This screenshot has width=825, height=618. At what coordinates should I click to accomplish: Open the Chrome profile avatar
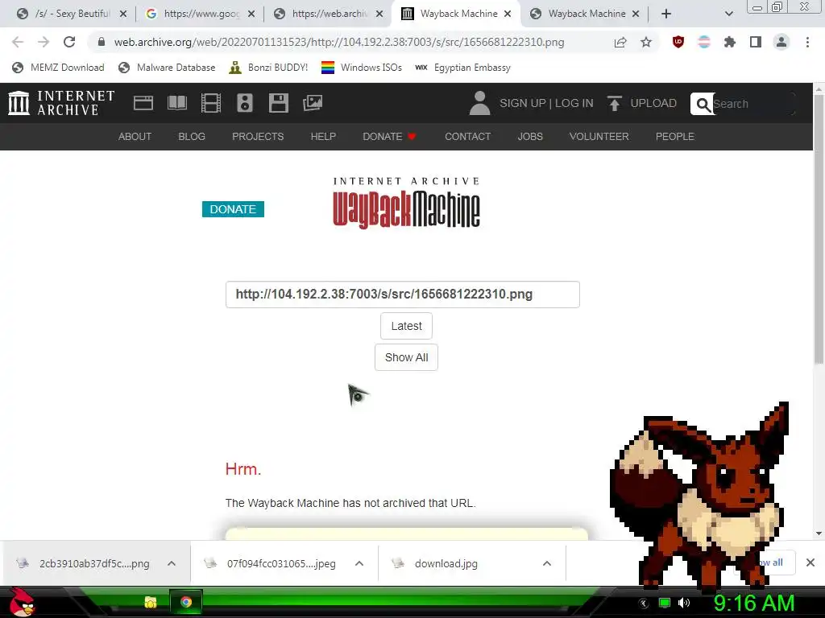[x=781, y=42]
